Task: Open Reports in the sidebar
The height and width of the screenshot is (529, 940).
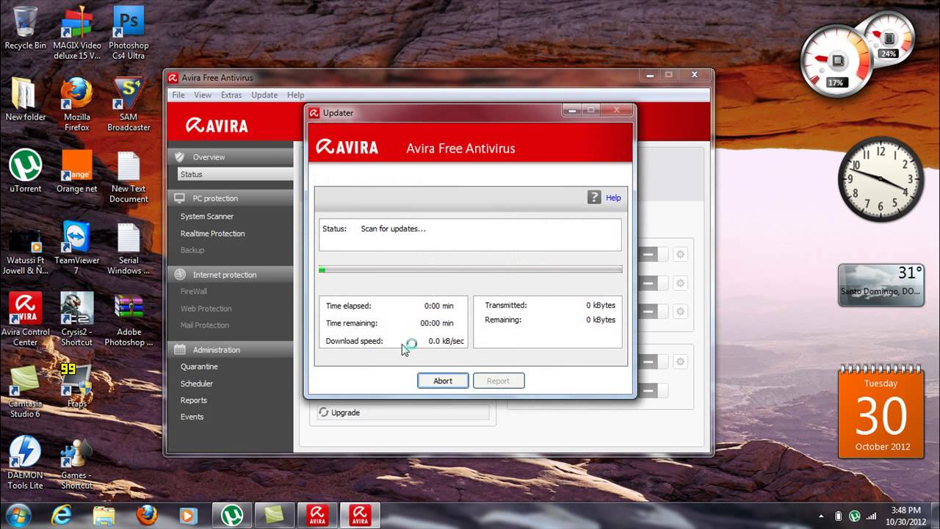Action: tap(194, 400)
